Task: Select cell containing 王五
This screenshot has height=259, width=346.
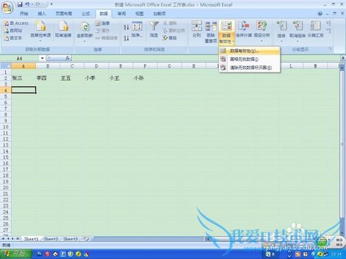Action: point(72,78)
